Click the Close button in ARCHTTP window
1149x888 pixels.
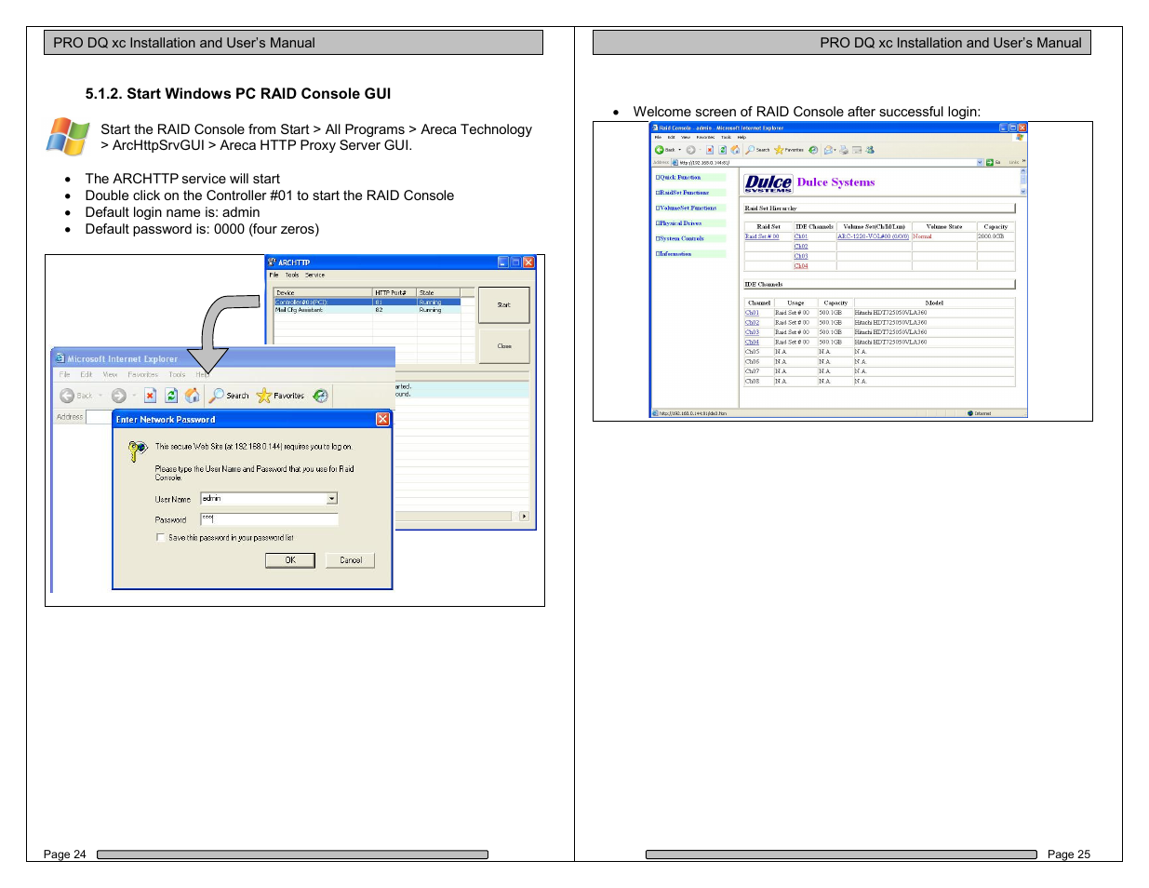click(x=503, y=345)
